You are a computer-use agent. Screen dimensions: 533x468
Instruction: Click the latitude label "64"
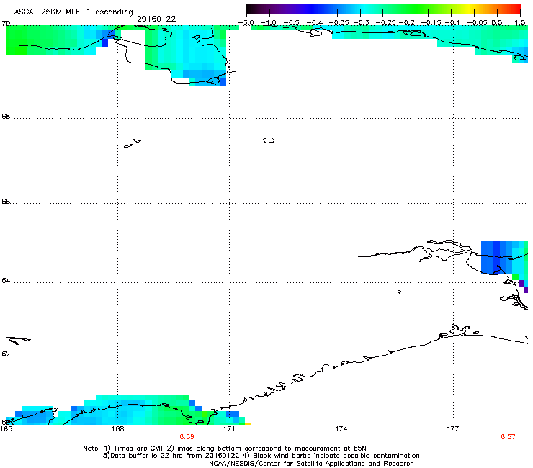coord(6,280)
